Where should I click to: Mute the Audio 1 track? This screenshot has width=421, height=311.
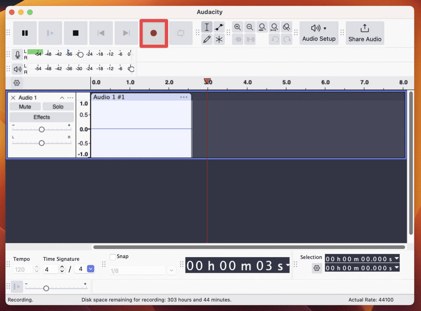point(25,107)
